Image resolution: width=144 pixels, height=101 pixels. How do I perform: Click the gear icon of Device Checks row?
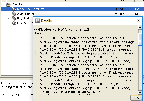[x=14, y=23]
